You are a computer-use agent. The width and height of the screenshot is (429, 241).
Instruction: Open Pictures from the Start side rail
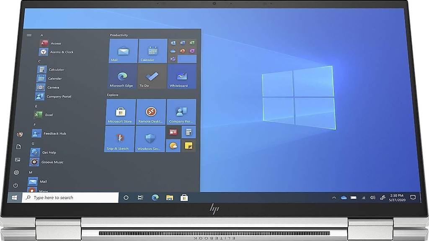18,159
